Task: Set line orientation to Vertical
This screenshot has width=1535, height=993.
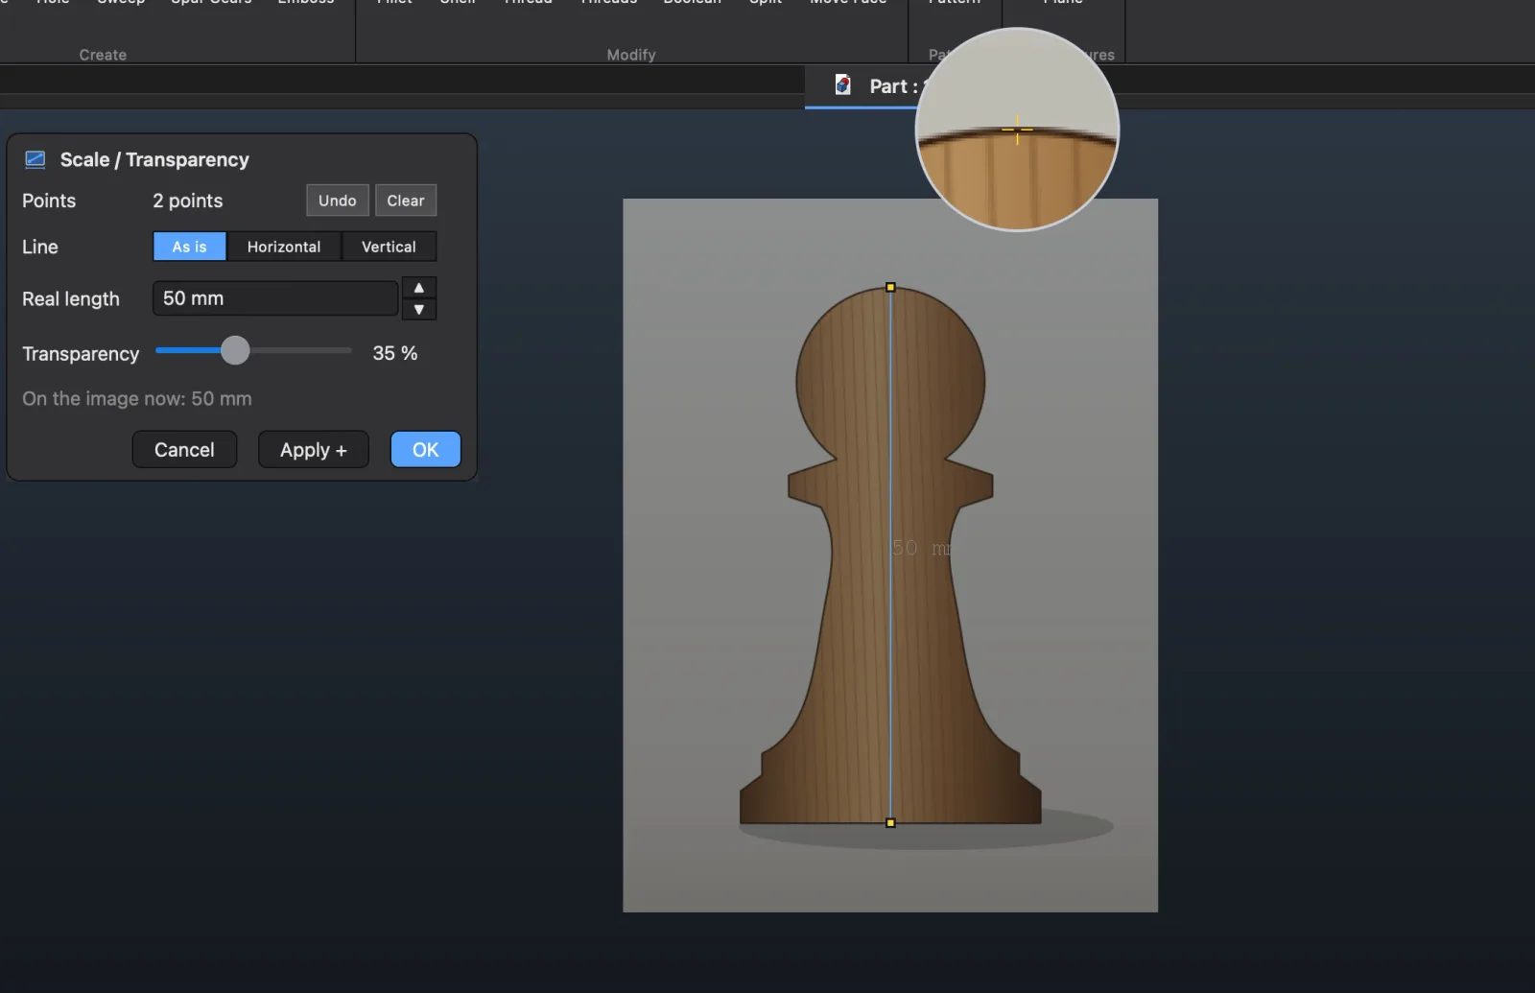Action: [389, 247]
